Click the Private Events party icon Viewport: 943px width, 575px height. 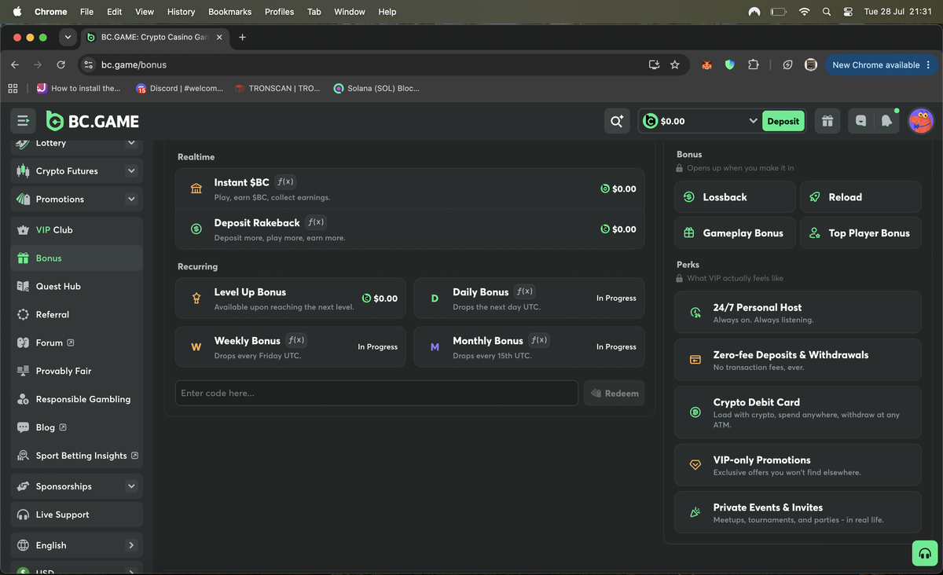click(x=695, y=512)
